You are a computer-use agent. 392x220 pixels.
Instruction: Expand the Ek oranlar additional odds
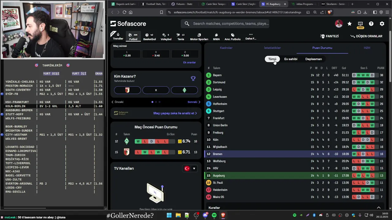click(x=189, y=62)
